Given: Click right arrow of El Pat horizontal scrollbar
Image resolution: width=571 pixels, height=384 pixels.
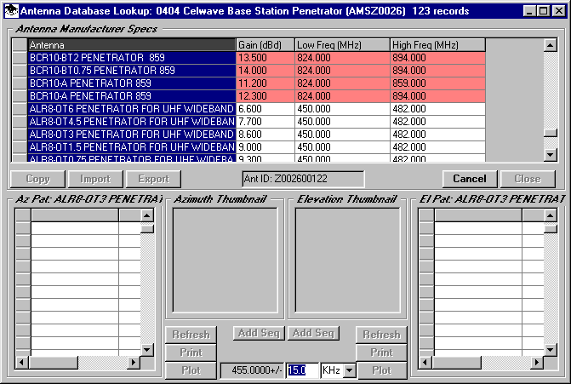Looking at the screenshot, I should pos(537,363).
